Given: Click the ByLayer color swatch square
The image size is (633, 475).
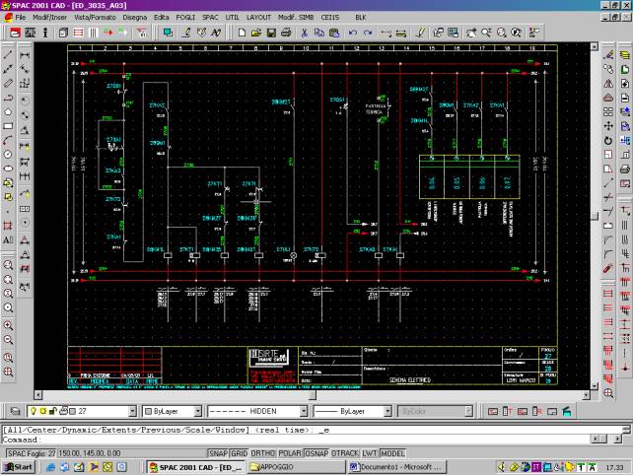Looking at the screenshot, I should 148,411.
